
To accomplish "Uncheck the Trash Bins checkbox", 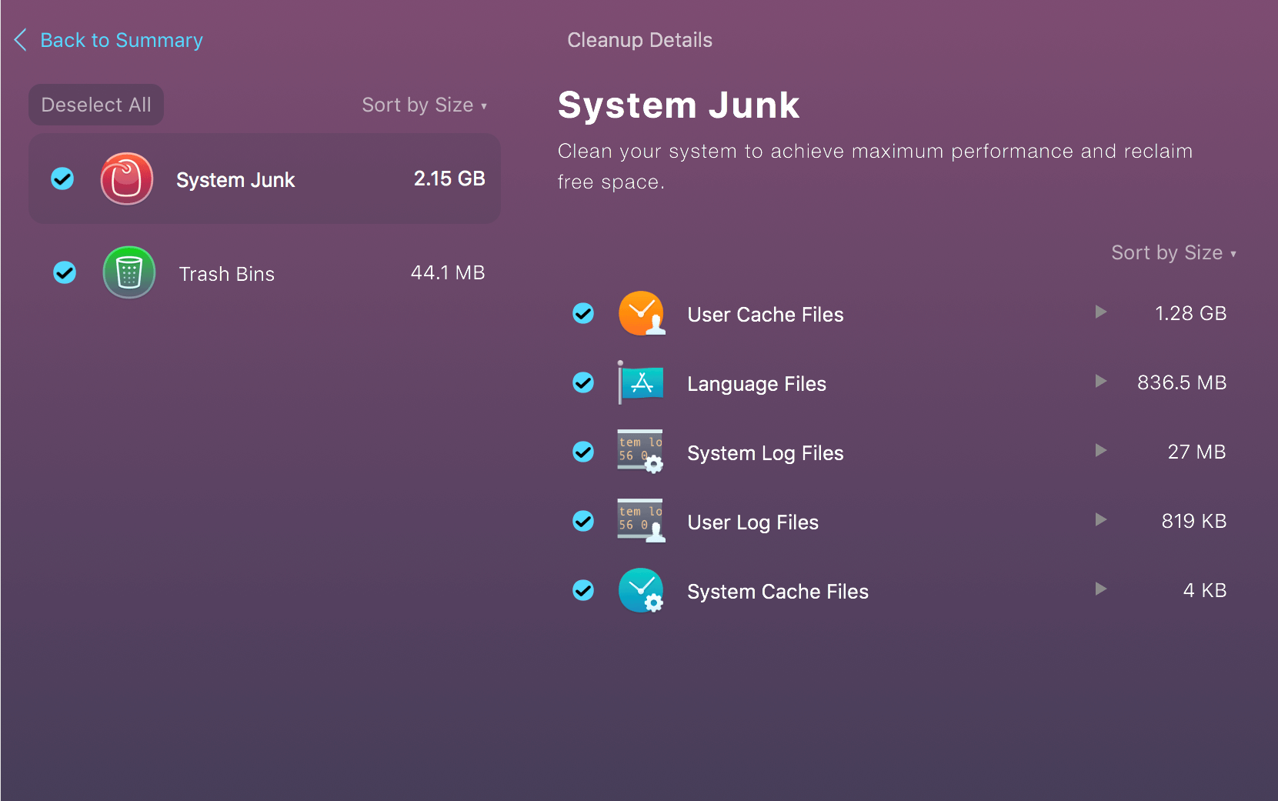I will click(x=65, y=272).
